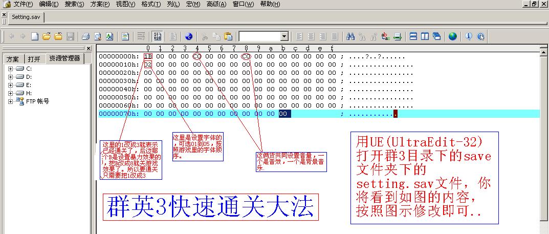Viewport: 549px width, 234px height.
Task: Click the Back navigation arrow icon
Action: point(11,36)
